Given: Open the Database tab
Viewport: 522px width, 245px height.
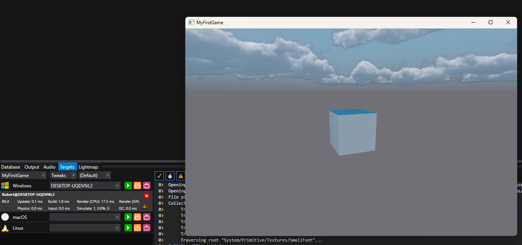Looking at the screenshot, I should pos(10,167).
